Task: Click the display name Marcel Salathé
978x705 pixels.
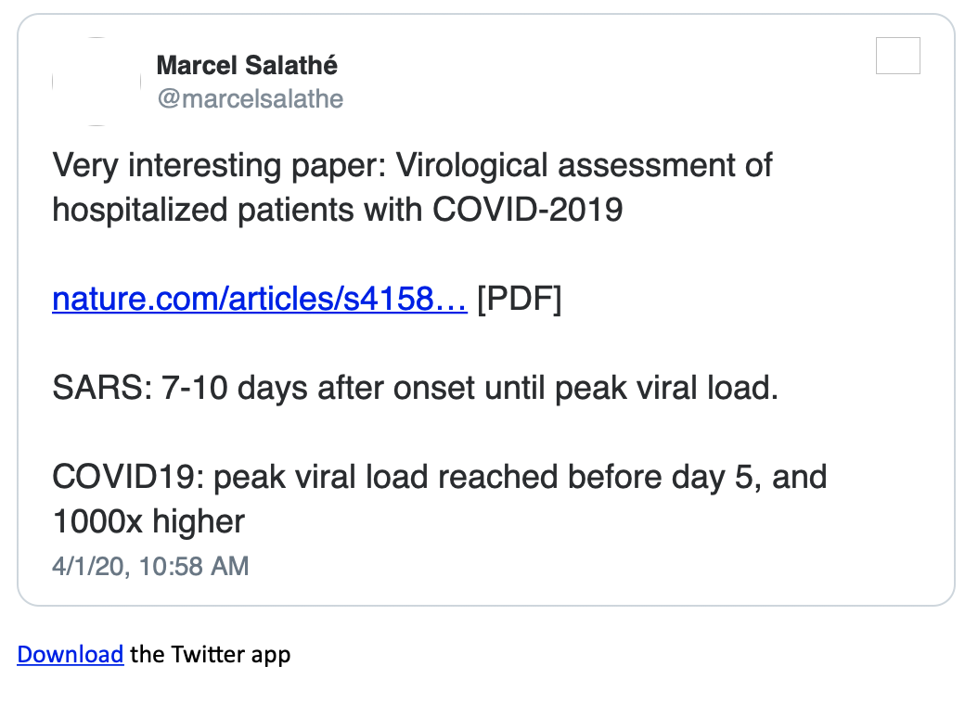Action: pos(247,66)
